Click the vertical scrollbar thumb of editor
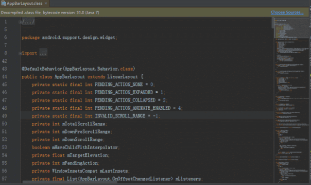The height and width of the screenshot is (185, 311). [x=273, y=22]
